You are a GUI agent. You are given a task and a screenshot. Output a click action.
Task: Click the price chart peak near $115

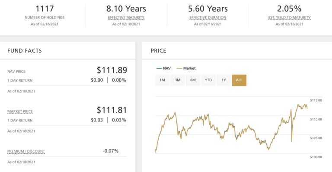tap(298, 104)
